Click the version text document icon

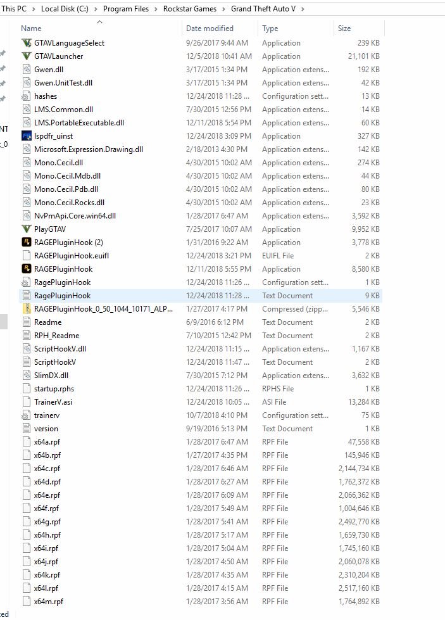tap(27, 429)
